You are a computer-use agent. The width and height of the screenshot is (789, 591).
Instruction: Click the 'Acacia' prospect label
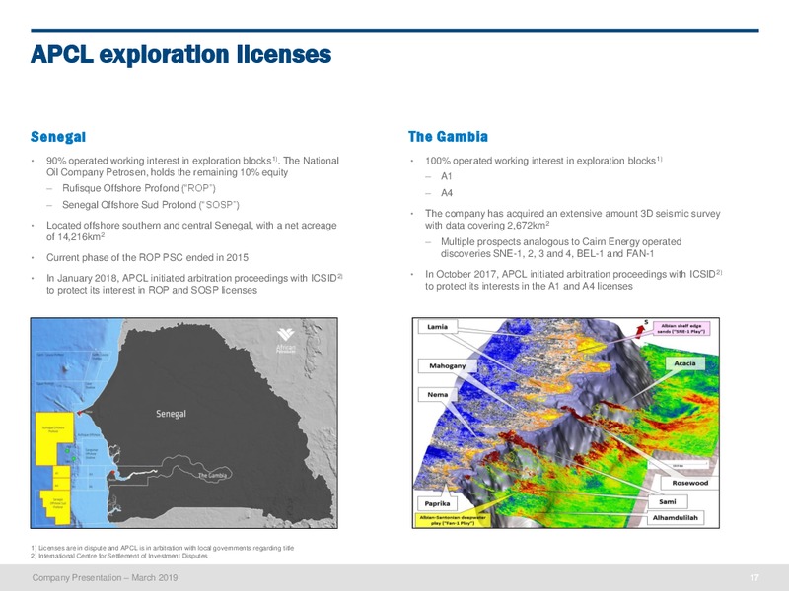[684, 363]
